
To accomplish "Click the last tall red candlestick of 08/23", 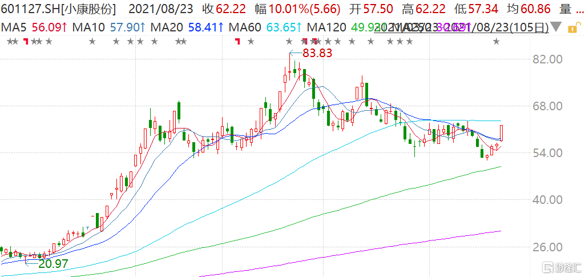I will (502, 133).
